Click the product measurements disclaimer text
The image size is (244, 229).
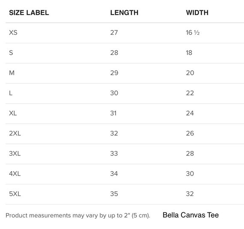click(x=78, y=215)
